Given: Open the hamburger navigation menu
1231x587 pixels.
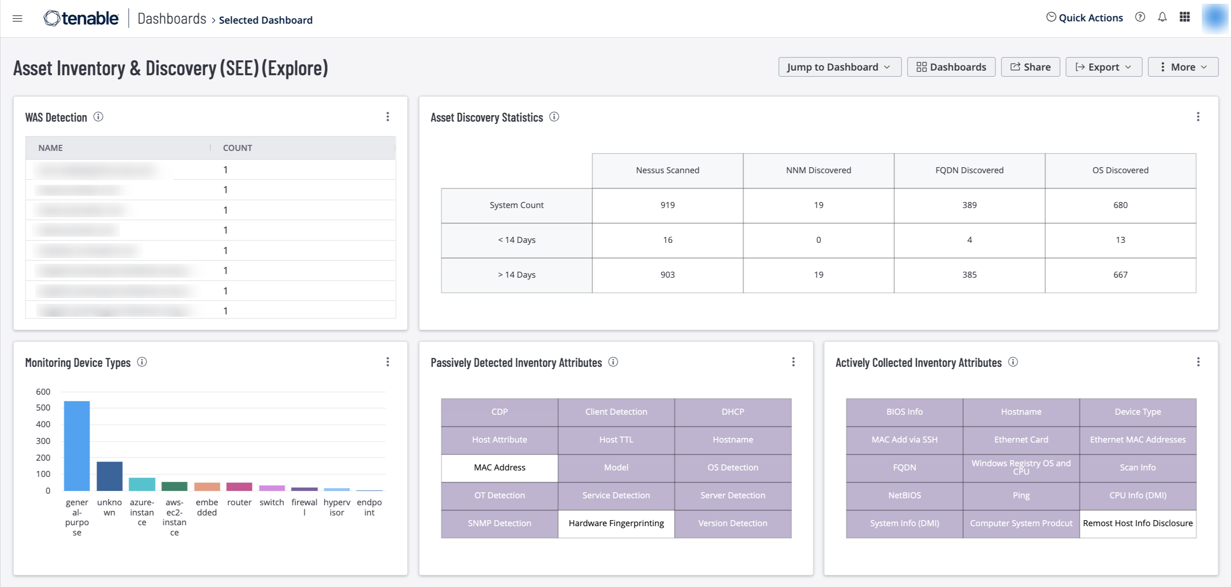Looking at the screenshot, I should tap(18, 19).
